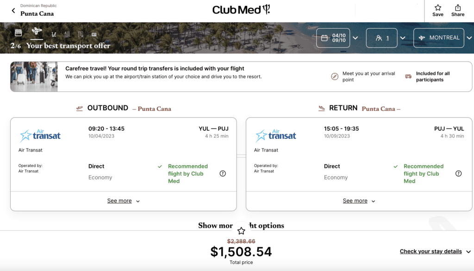Expand See more on the outbound flight
The width and height of the screenshot is (474, 271).
tap(123, 200)
